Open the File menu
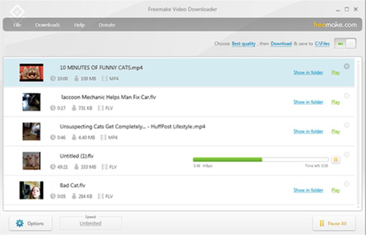The image size is (366, 235). click(x=17, y=25)
